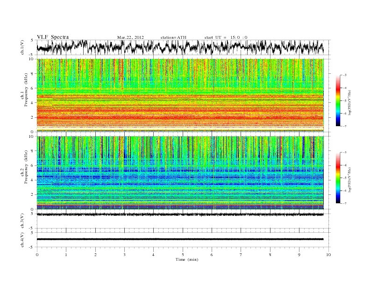The image size is (370, 286).
Task: Click the '7' minute tick label
Action: [x=241, y=255]
